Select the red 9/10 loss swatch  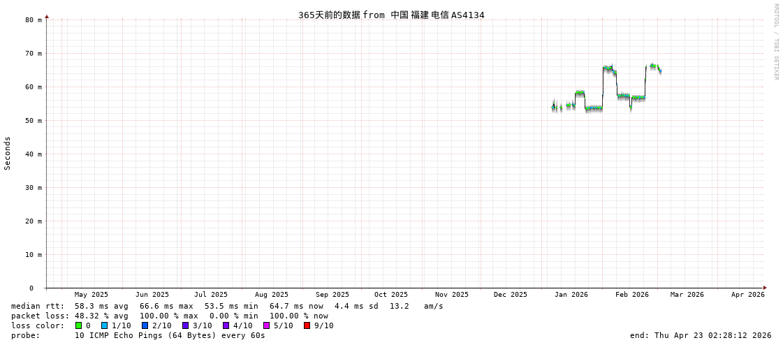coord(307,325)
